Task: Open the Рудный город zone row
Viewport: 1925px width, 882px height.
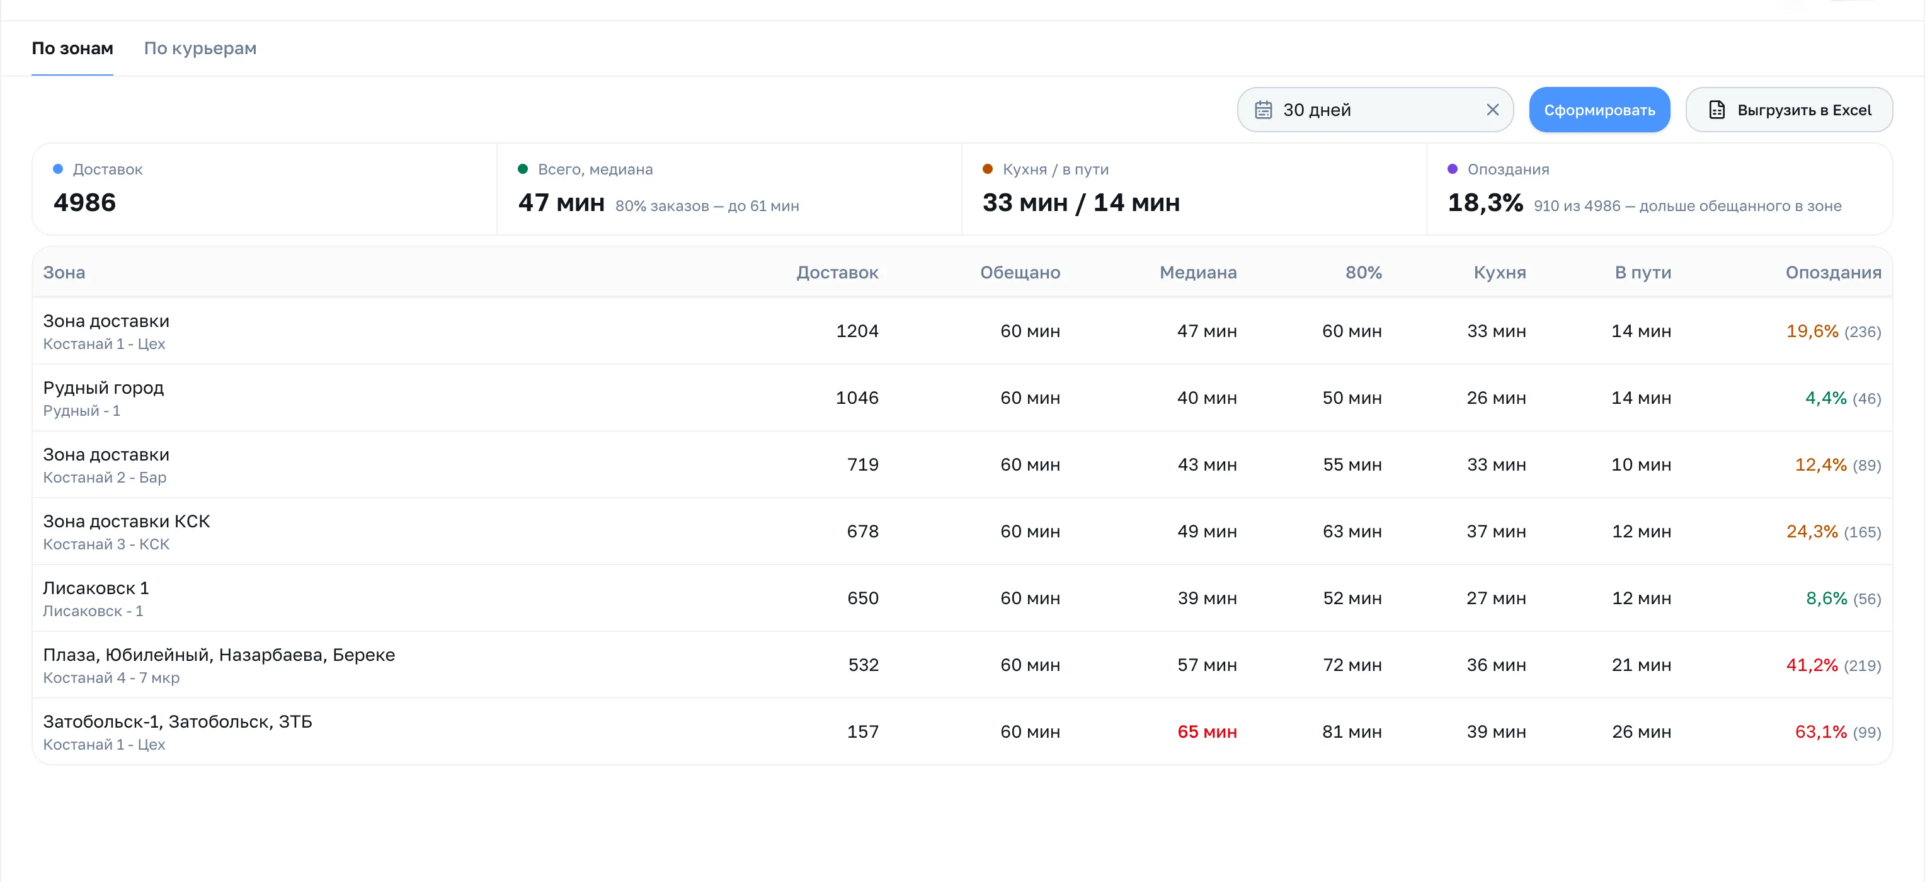Action: 962,398
